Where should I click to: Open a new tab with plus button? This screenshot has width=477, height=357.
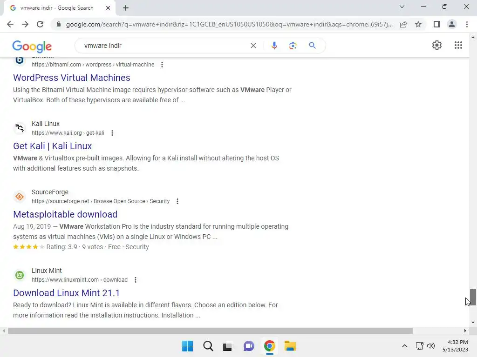126,8
